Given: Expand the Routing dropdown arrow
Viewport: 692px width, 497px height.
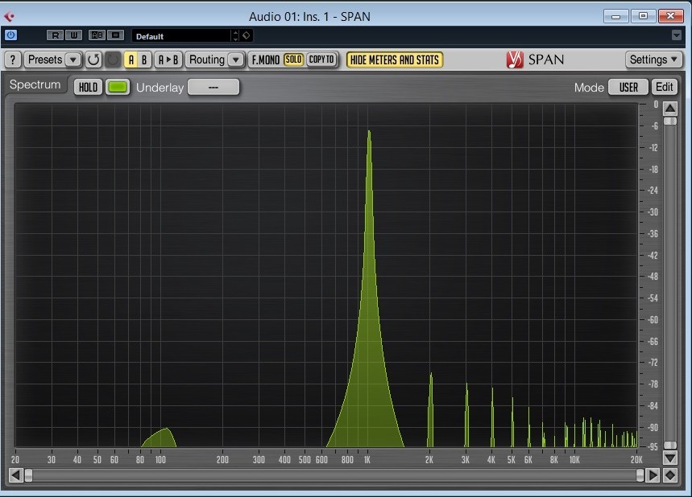Looking at the screenshot, I should click(236, 60).
